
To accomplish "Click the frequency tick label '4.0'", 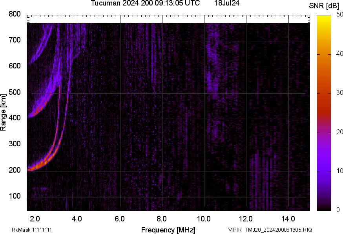I will click(x=77, y=219).
